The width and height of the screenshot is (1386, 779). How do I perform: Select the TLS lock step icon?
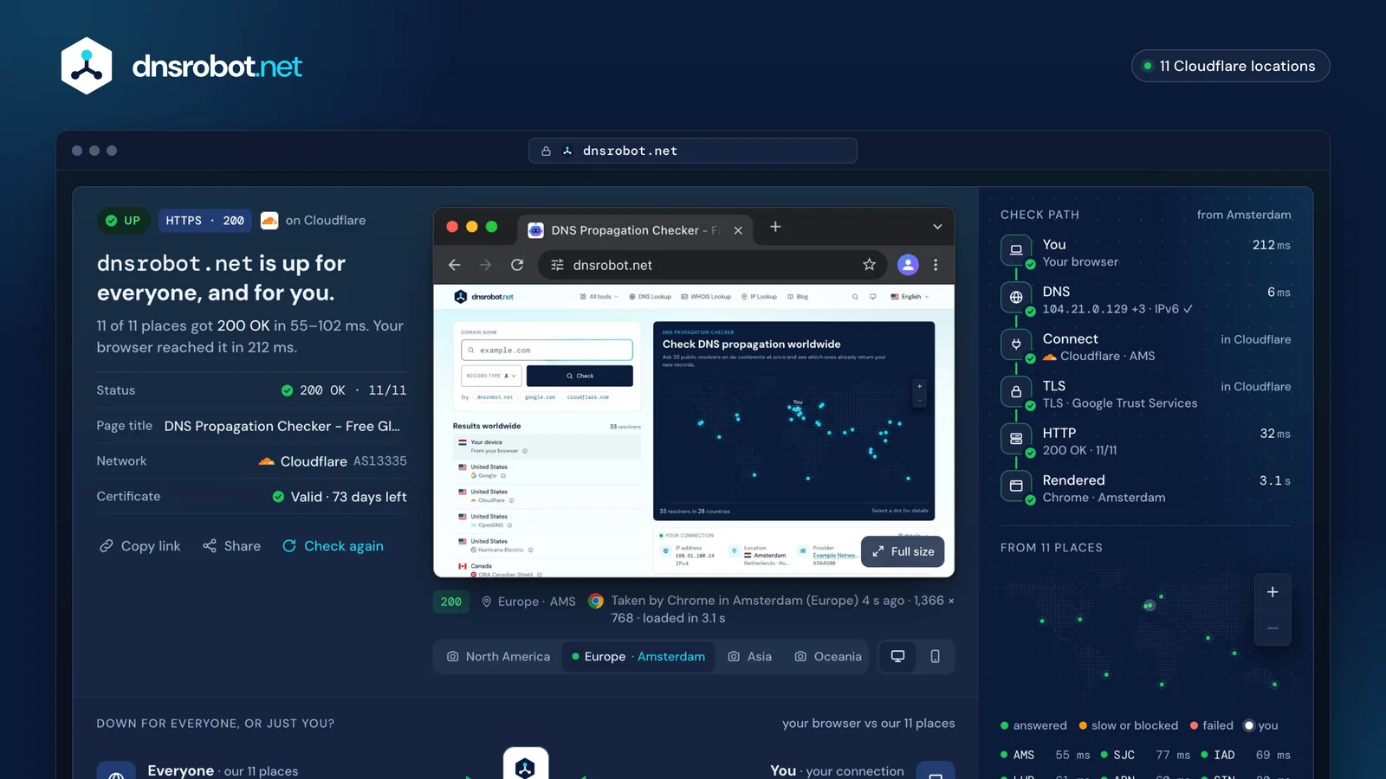coord(1016,391)
